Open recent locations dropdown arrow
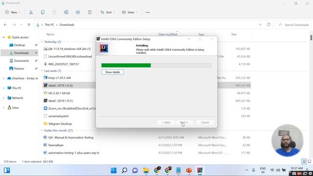Image resolution: width=313 pixels, height=176 pixels. (x=21, y=25)
